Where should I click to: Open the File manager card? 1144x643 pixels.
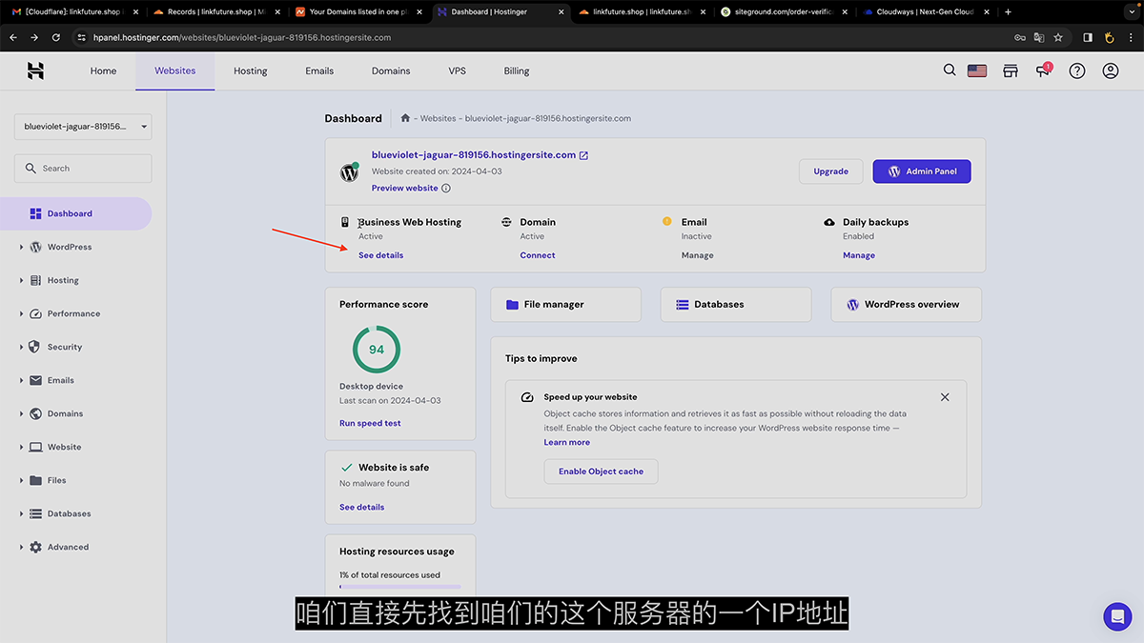(x=566, y=305)
